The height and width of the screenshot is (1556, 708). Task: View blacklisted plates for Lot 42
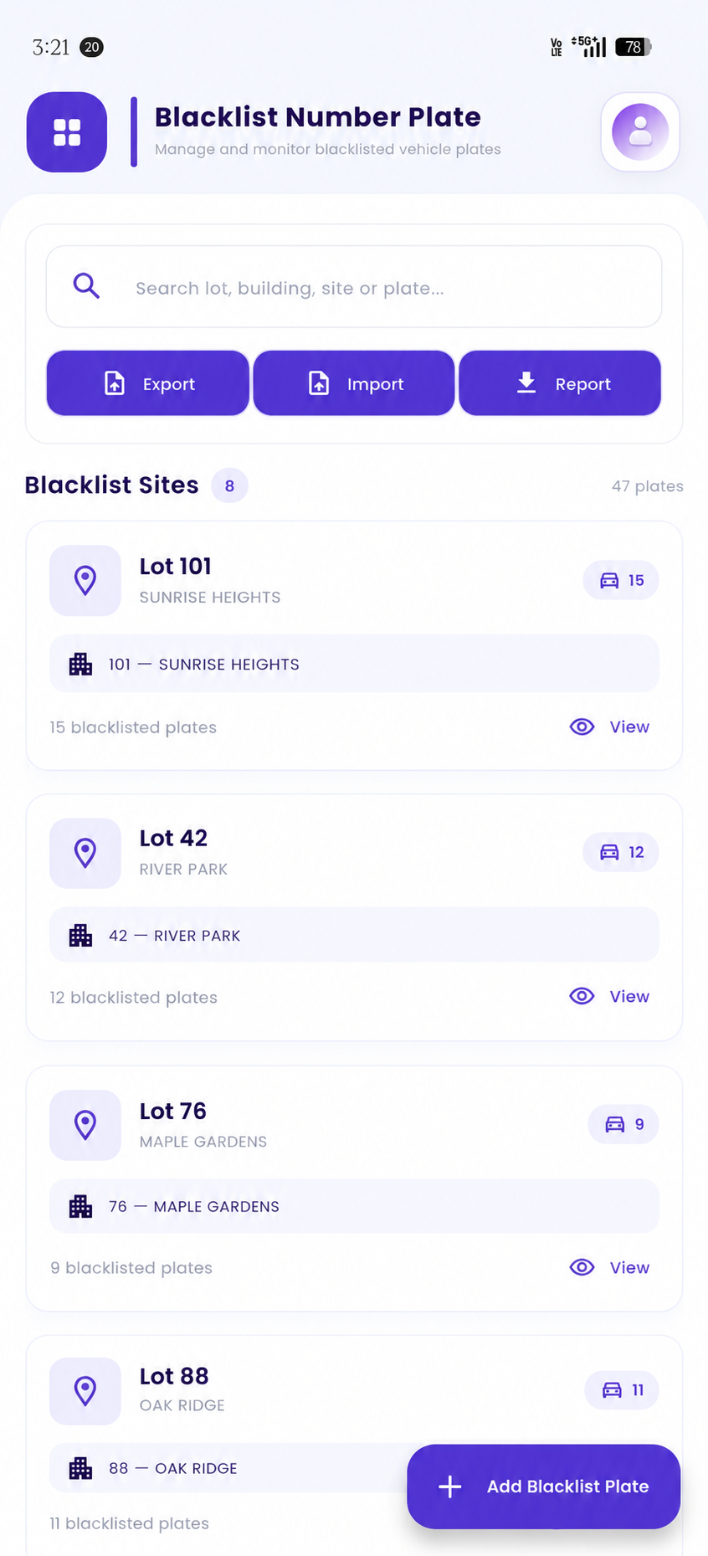[609, 996]
